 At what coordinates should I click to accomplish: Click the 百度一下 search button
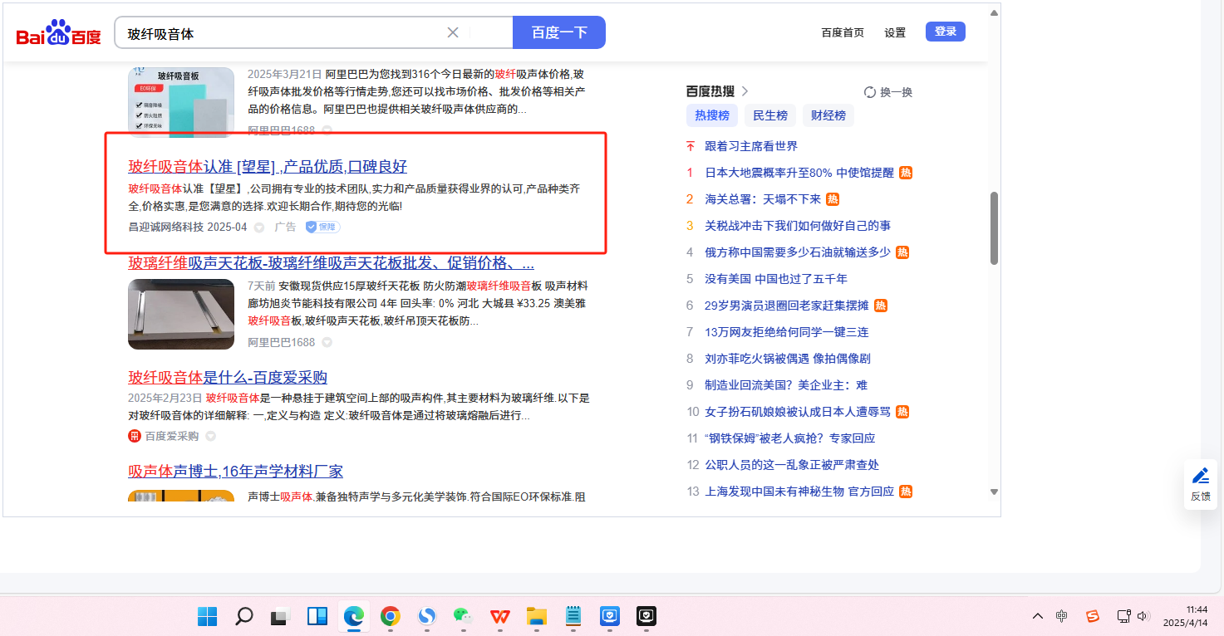coord(558,32)
